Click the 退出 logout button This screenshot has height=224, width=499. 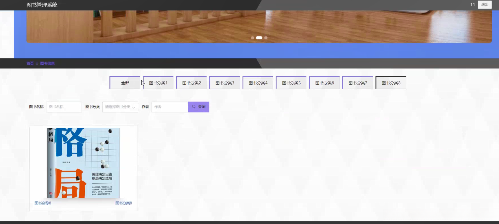pos(485,5)
